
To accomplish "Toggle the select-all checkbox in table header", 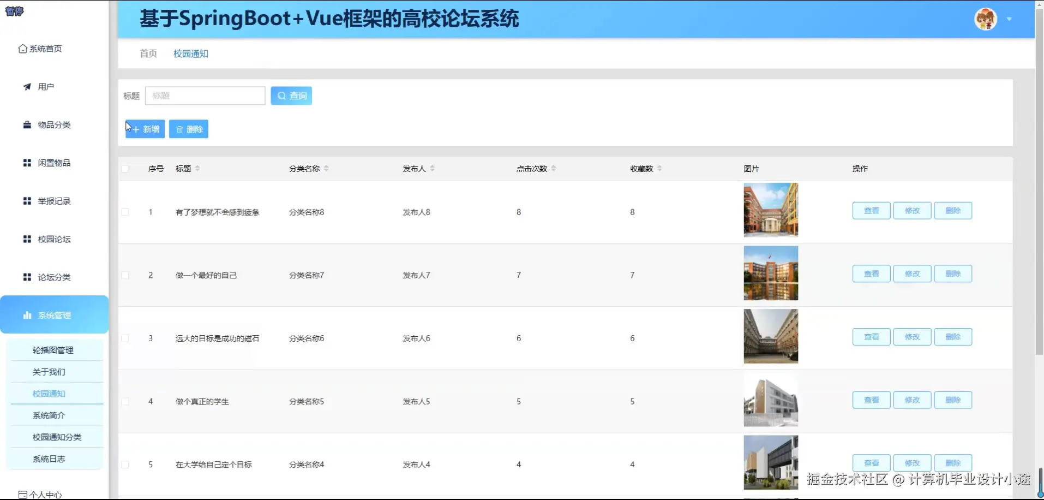I will click(x=125, y=169).
